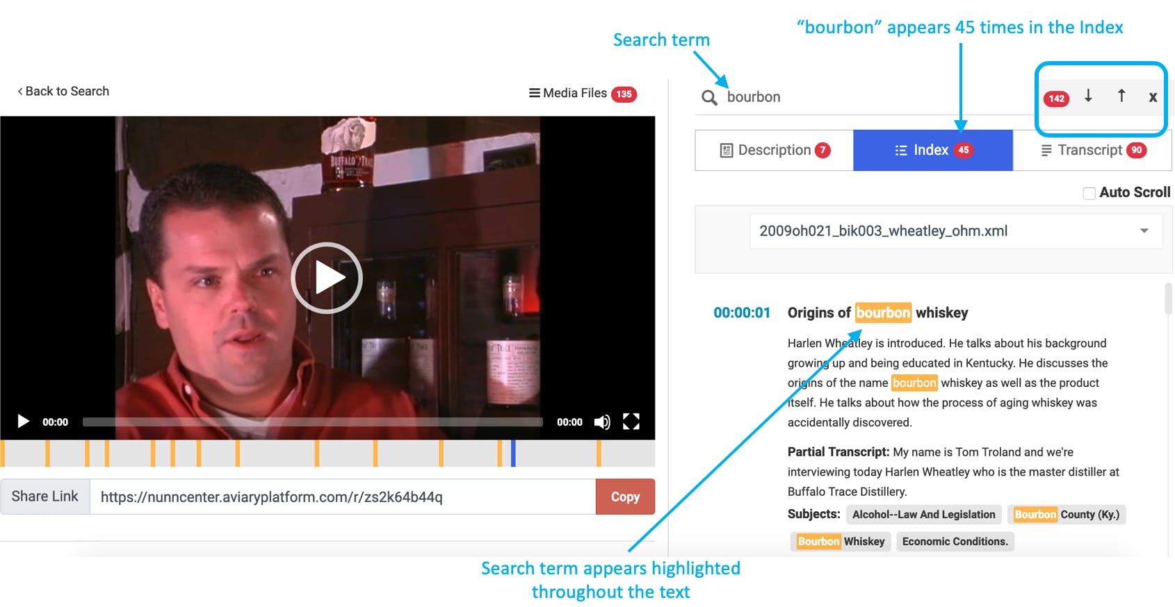Click the Share Link label
The width and height of the screenshot is (1175, 607).
pyautogui.click(x=45, y=497)
